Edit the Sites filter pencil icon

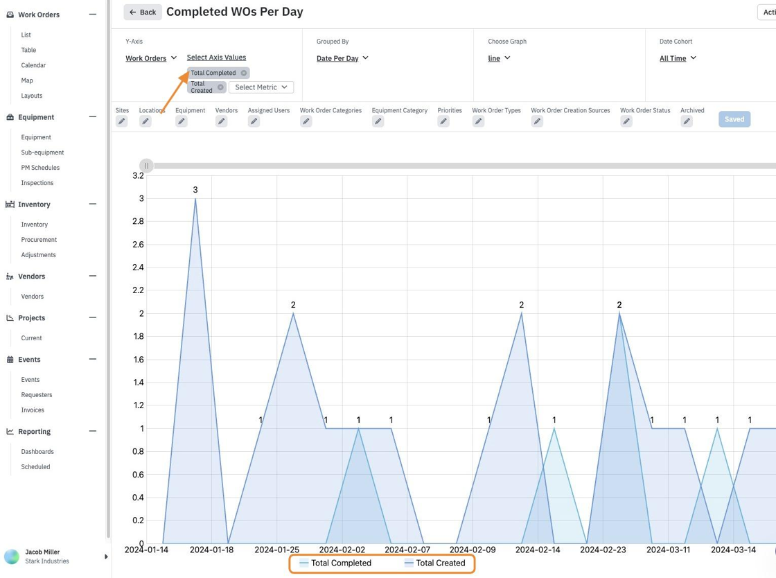tap(121, 121)
